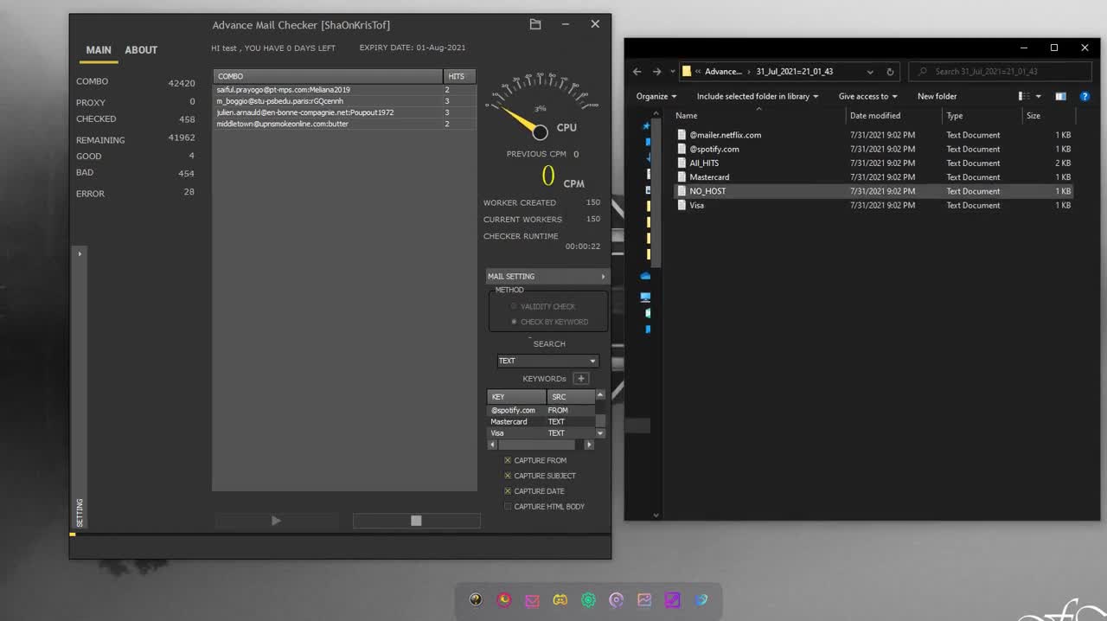Enable the CAPTURE HTML BODY checkbox
The width and height of the screenshot is (1107, 621).
coord(508,507)
